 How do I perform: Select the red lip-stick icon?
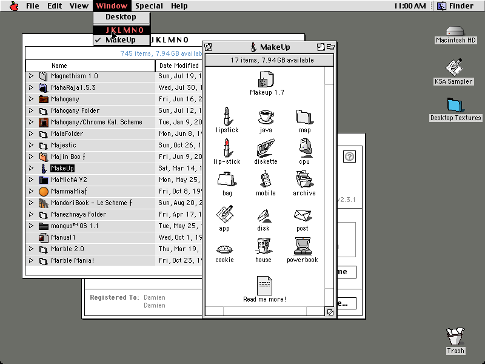227,148
